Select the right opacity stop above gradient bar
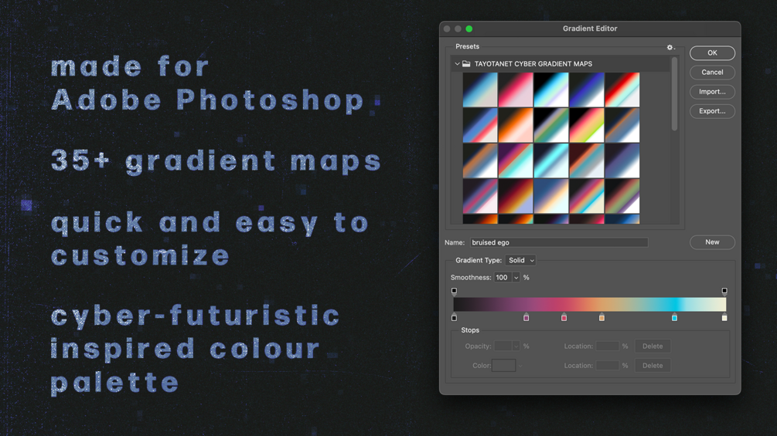This screenshot has height=436, width=777. tap(724, 291)
